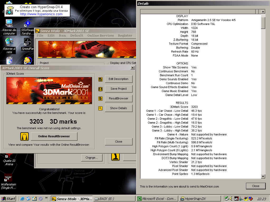Click "Not supported by hardware" for Game 4 - Nature
Image resolution: width=270 pixels, height=202 pixels.
[x=209, y=134]
